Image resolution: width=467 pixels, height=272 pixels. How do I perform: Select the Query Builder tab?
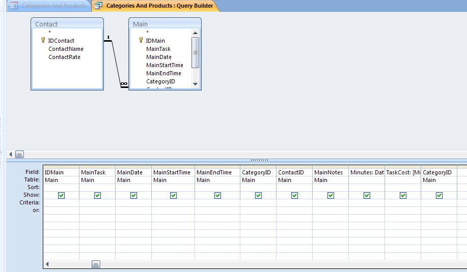156,6
